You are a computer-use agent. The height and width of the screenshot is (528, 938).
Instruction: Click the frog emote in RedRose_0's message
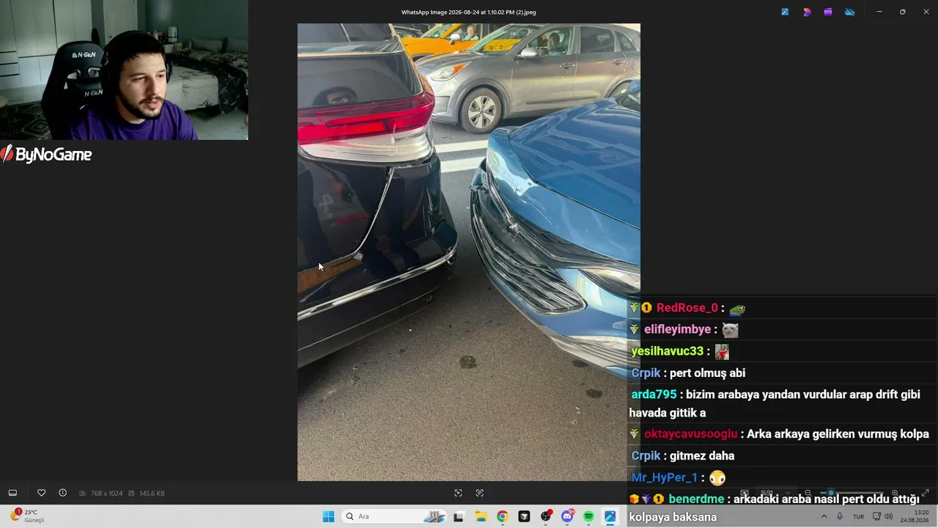click(x=737, y=309)
